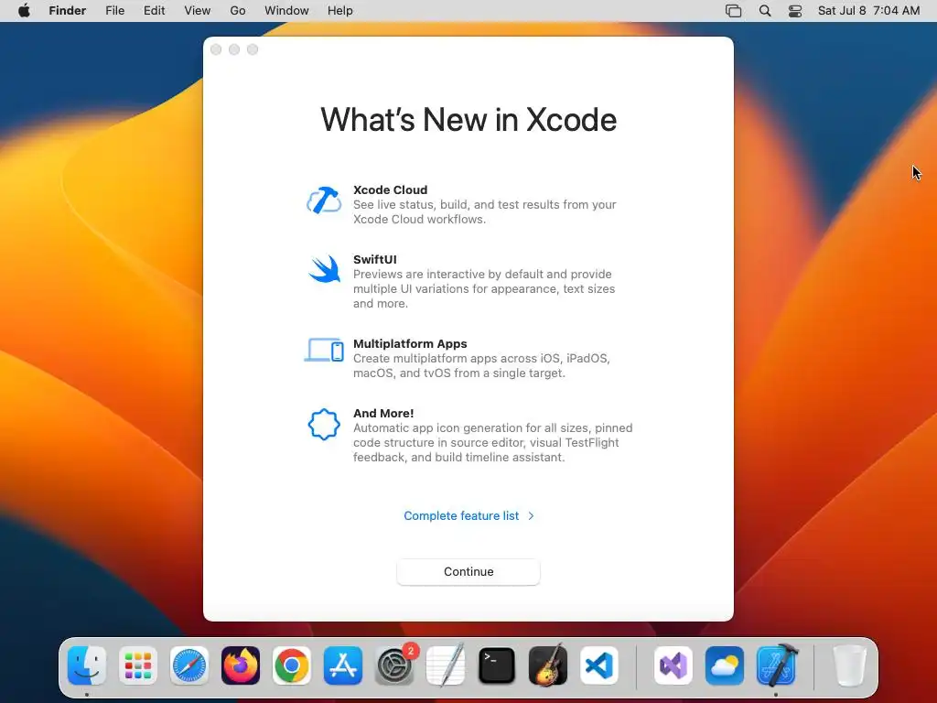Viewport: 937px width, 703px height.
Task: Open the Trash in the Dock
Action: click(850, 665)
